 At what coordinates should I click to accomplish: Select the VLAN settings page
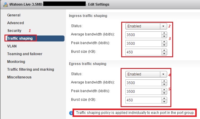pos(12,46)
